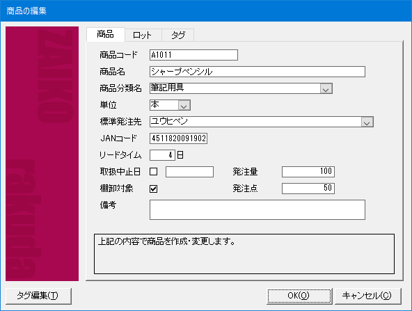Open the タグ tab
The width and height of the screenshot is (412, 311).
pyautogui.click(x=178, y=35)
